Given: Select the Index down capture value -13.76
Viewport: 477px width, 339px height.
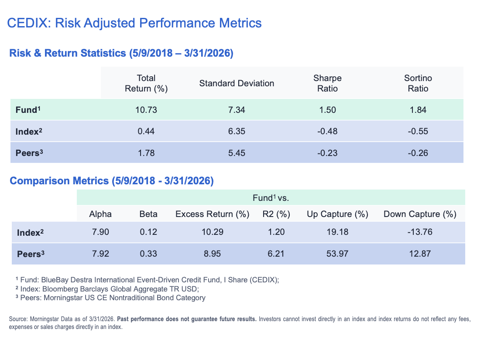Looking at the screenshot, I should tap(419, 232).
